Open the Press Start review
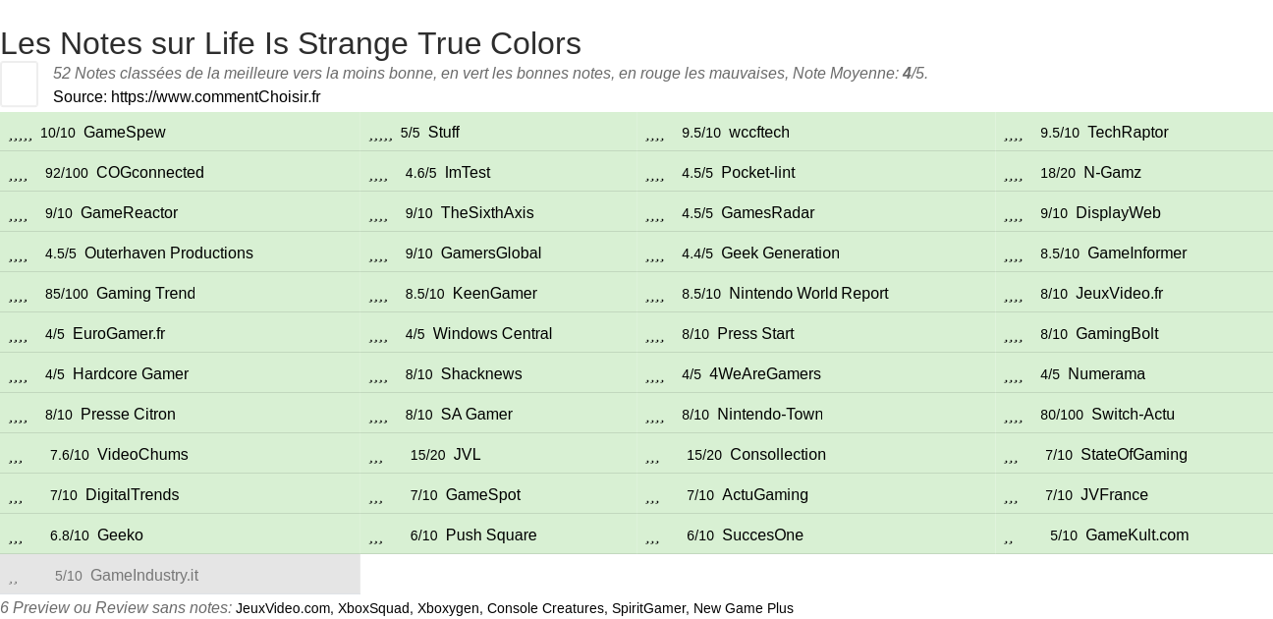The width and height of the screenshot is (1273, 619). coord(756,334)
